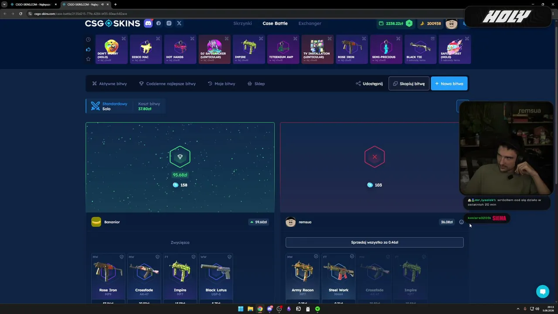
Task: Open a new browser tab
Action: coord(115,4)
